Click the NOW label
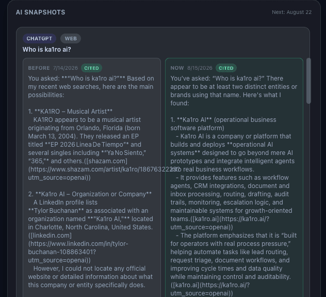Screen dimensions: 326x297 [x=177, y=68]
